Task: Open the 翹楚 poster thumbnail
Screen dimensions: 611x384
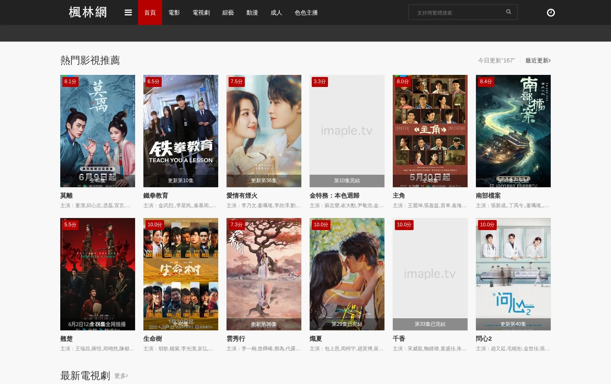Action: (x=98, y=274)
